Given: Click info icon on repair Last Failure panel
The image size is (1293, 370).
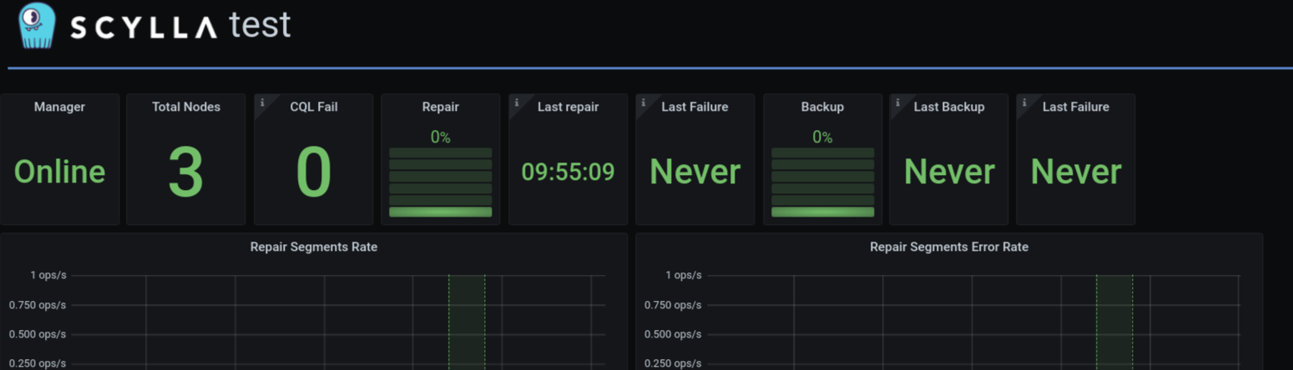Looking at the screenshot, I should coord(644,102).
